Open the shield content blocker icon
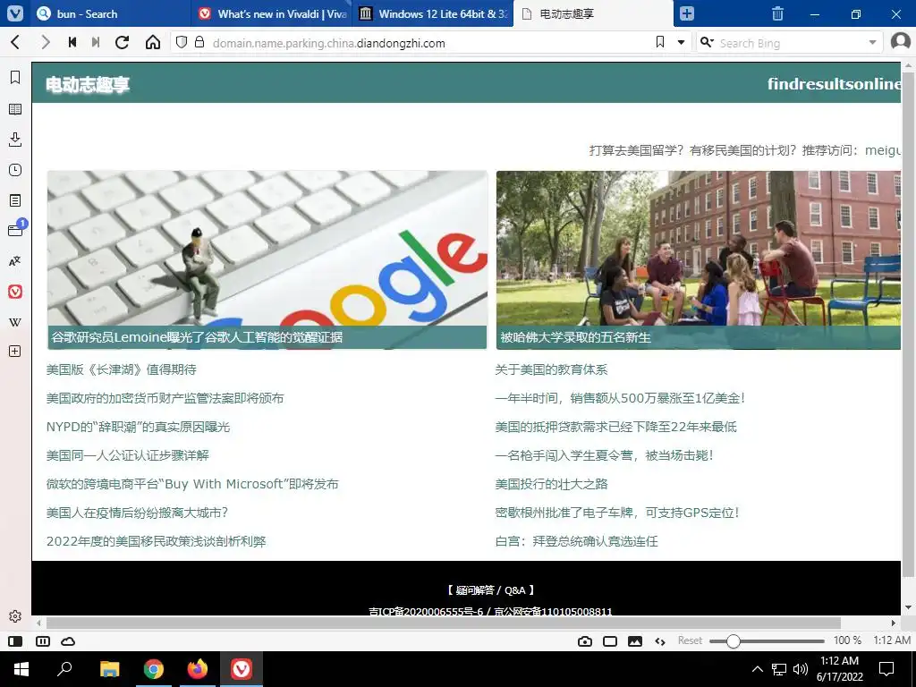 pyautogui.click(x=182, y=42)
